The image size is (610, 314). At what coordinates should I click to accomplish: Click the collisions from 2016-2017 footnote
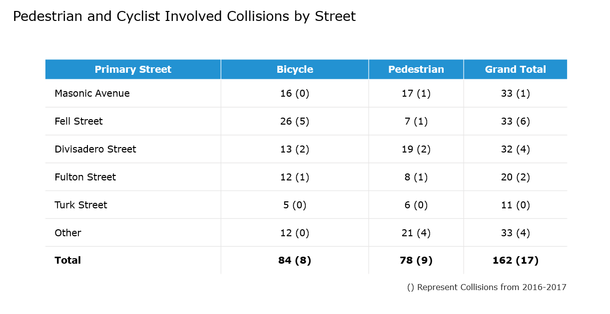[x=487, y=287]
